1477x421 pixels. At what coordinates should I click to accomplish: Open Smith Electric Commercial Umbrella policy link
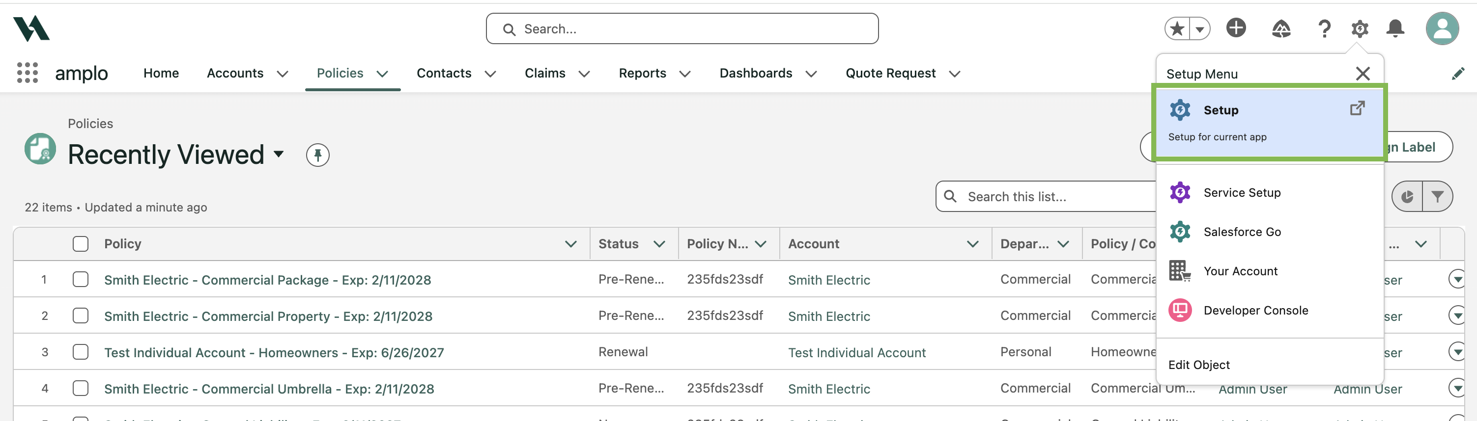coord(269,389)
